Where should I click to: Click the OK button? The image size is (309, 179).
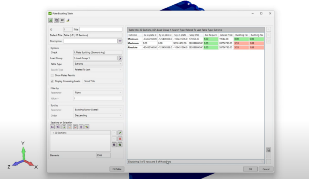click(250, 169)
